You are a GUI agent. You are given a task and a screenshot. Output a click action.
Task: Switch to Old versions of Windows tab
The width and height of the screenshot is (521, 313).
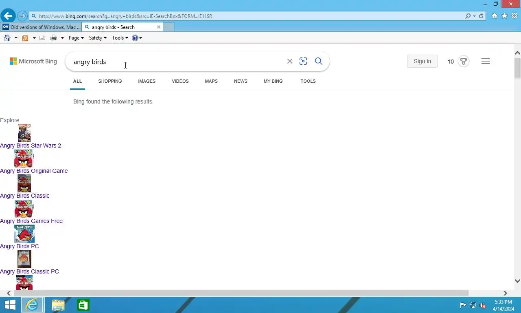click(x=41, y=27)
